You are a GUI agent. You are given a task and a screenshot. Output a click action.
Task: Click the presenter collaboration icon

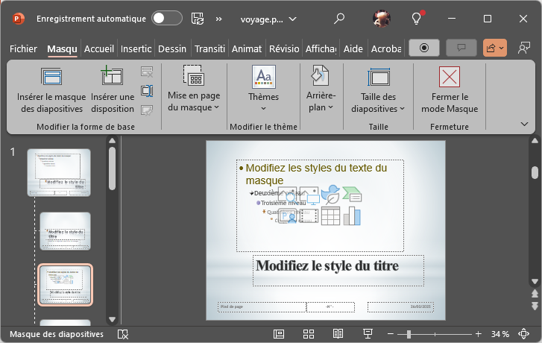pos(524,48)
